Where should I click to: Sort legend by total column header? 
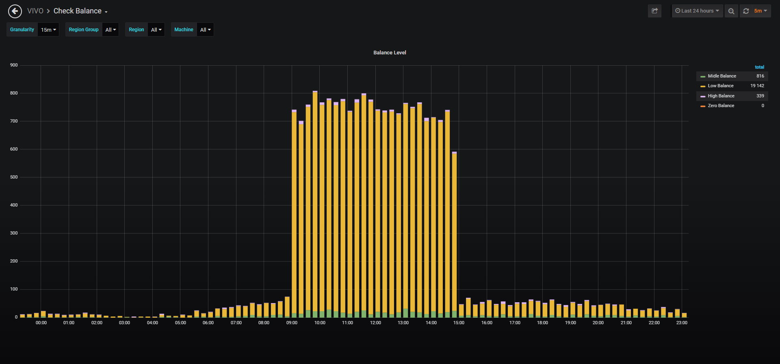click(x=759, y=67)
